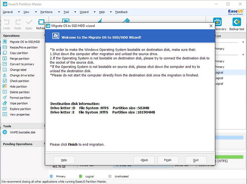Go Back in the migration wizard
The image size is (247, 184).
coord(144,160)
